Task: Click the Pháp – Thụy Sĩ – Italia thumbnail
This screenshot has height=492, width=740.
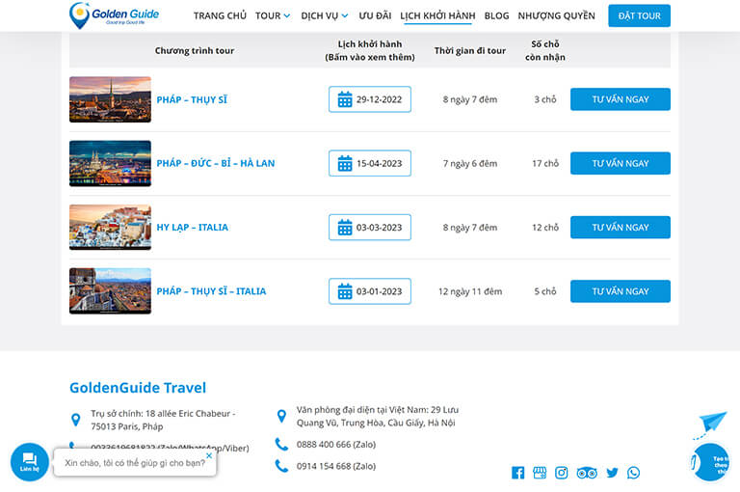Action: click(x=111, y=291)
